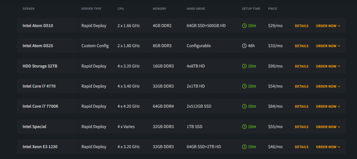The width and height of the screenshot is (357, 159).
Task: Click the 4x8TB HD drive cell
Action: click(x=196, y=66)
